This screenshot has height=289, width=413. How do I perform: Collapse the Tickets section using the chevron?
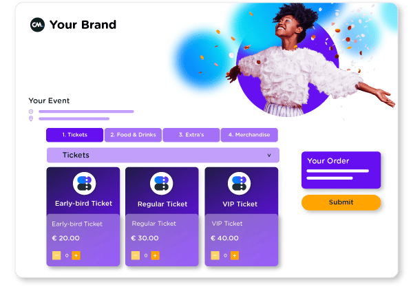[269, 155]
